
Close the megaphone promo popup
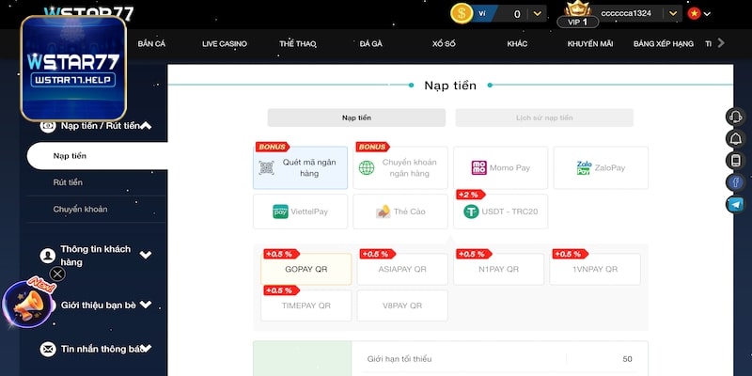pyautogui.click(x=57, y=274)
